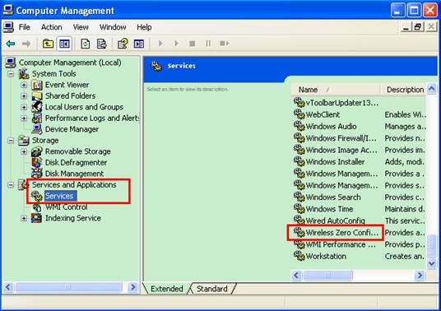
Task: Click the Back arrow toolbar icon
Action: coord(11,44)
